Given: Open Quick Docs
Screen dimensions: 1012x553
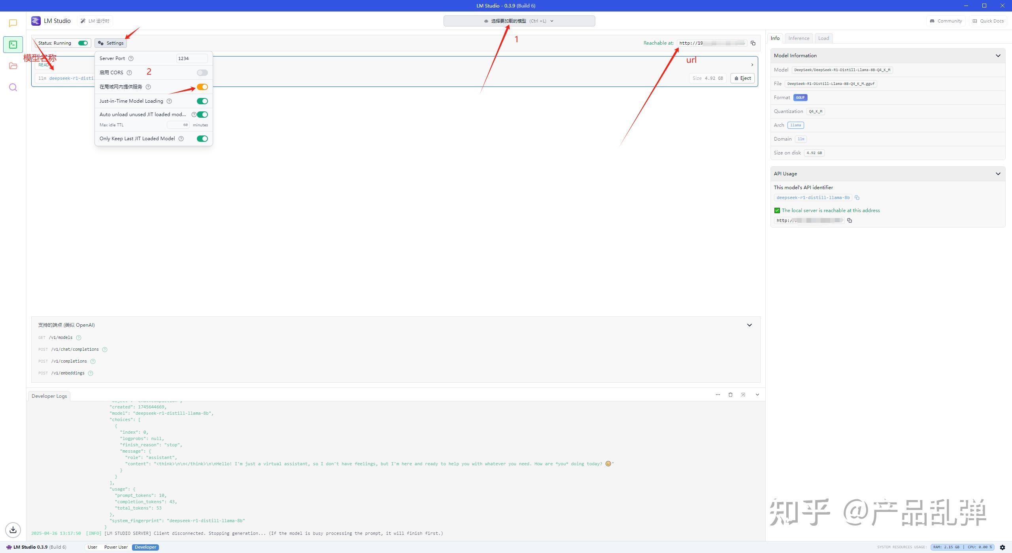Looking at the screenshot, I should pos(988,21).
